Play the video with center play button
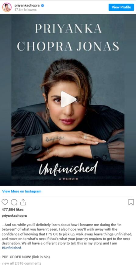This screenshot has height=268, width=136. [x=68, y=99]
